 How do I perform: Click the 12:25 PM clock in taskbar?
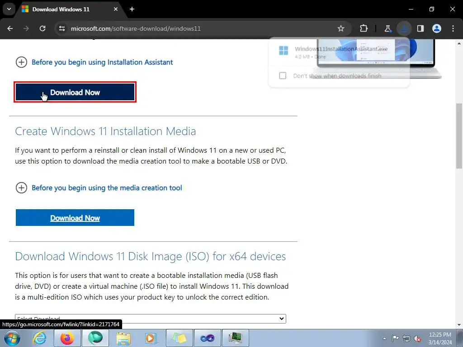tap(440, 335)
